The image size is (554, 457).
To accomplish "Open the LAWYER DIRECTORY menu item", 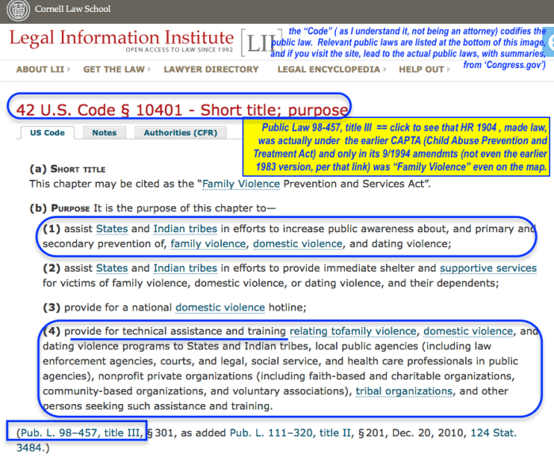I will pos(211,70).
